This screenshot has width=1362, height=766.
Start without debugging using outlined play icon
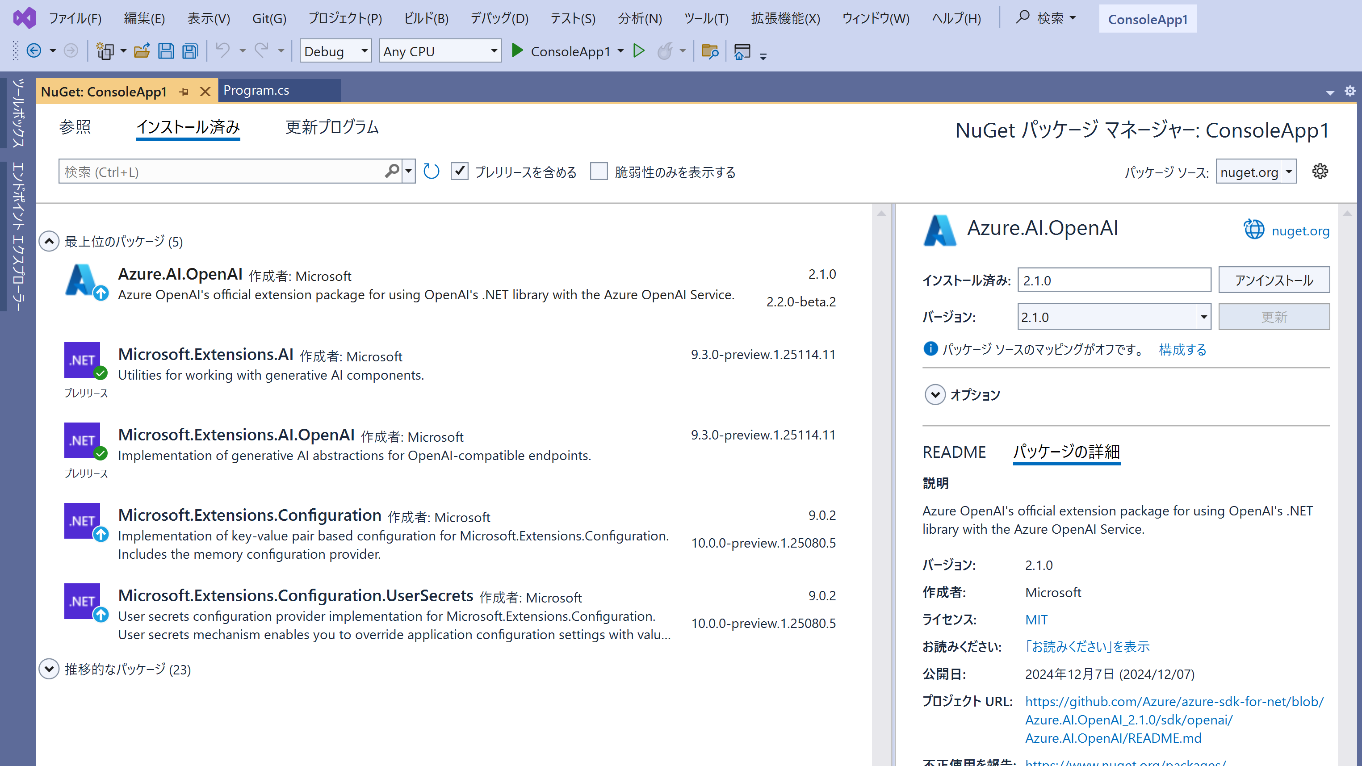coord(639,51)
